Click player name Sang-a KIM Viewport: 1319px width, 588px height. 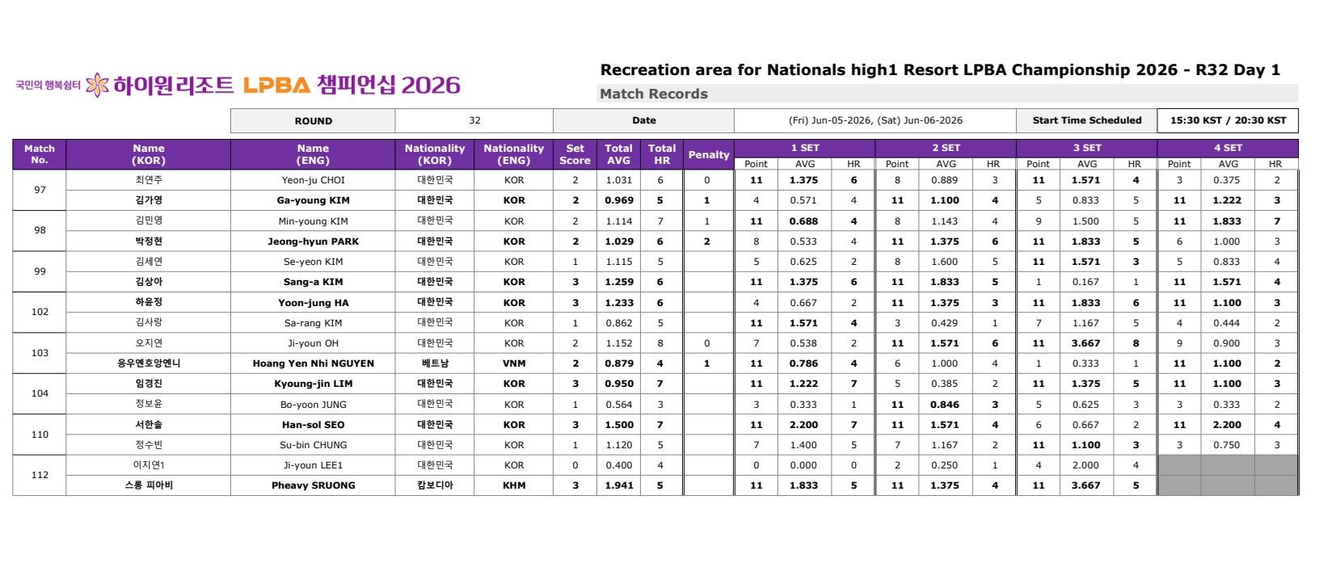pos(313,282)
